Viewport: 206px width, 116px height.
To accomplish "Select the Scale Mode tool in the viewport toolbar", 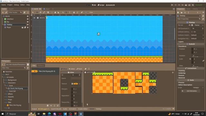I will (44, 12).
